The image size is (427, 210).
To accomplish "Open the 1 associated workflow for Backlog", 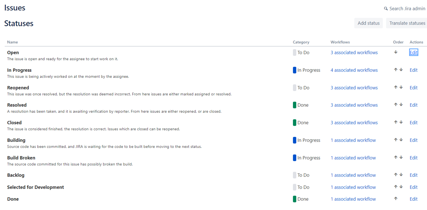I will 353,175.
